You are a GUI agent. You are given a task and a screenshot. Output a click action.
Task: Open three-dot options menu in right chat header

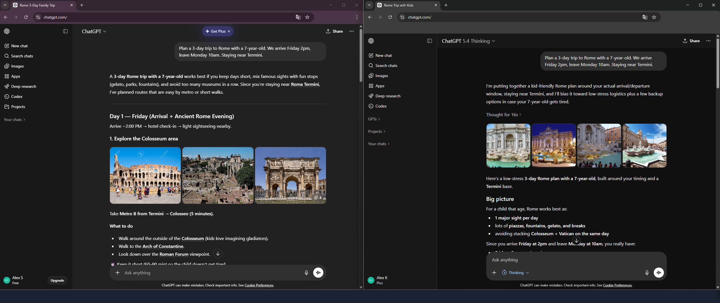[x=708, y=41]
